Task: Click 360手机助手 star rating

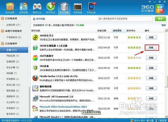Action: 134,58
